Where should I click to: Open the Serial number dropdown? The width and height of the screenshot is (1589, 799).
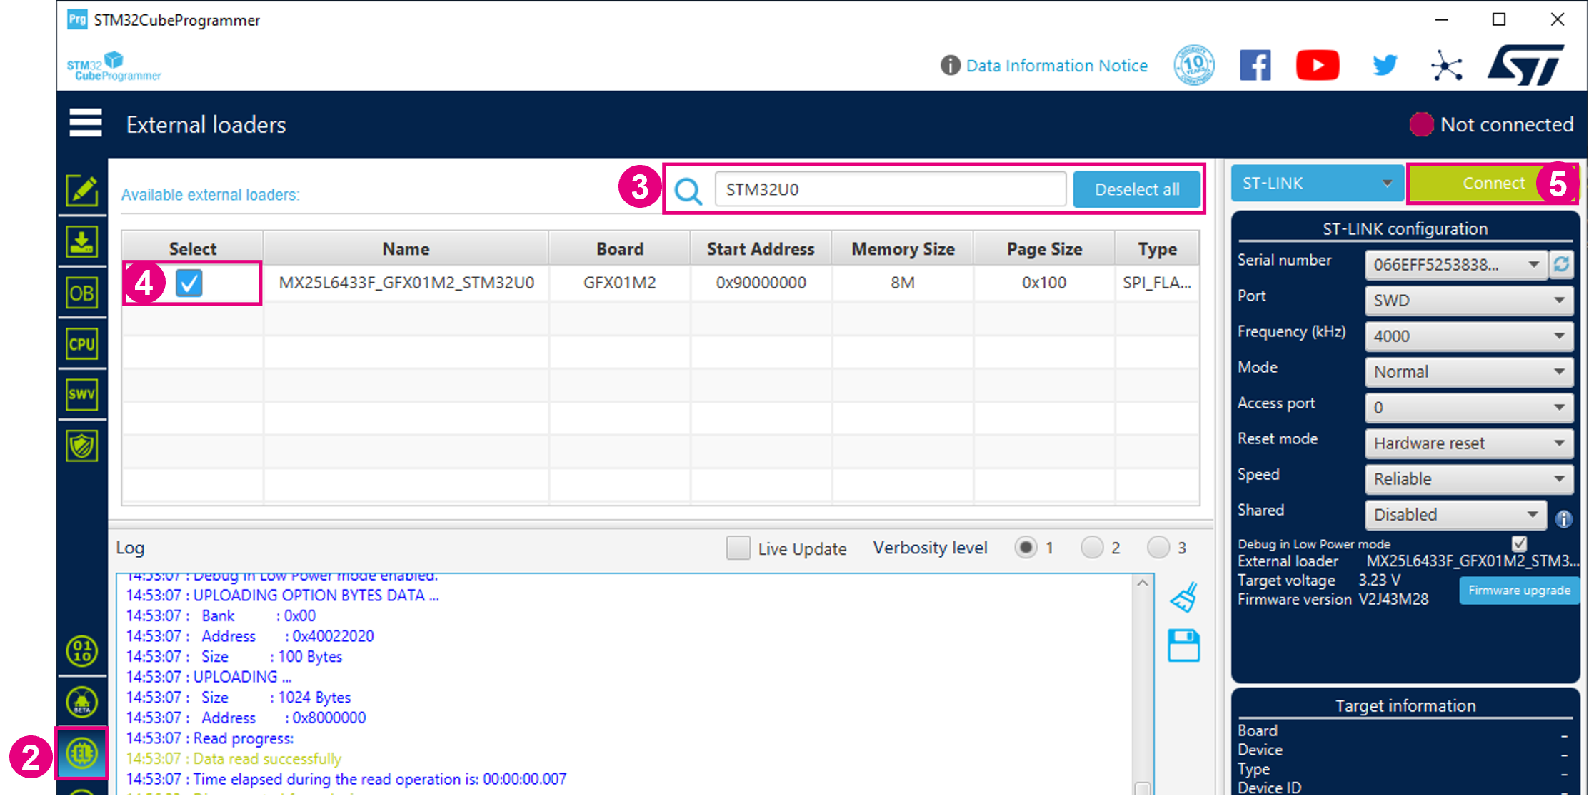pos(1455,265)
